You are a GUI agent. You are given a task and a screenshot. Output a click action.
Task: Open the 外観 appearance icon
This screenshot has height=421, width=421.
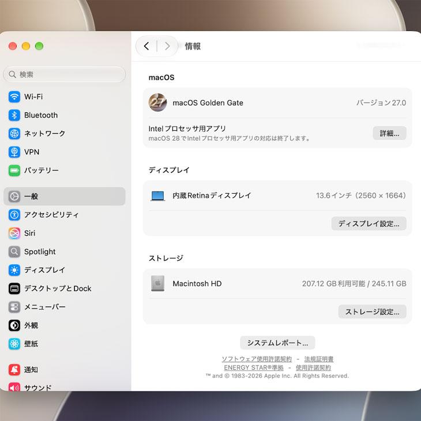click(x=14, y=325)
